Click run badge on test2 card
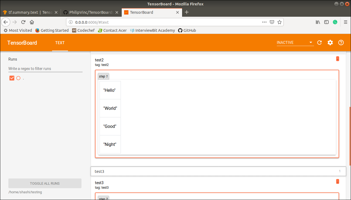This screenshot has width=351, height=200. coord(338,59)
